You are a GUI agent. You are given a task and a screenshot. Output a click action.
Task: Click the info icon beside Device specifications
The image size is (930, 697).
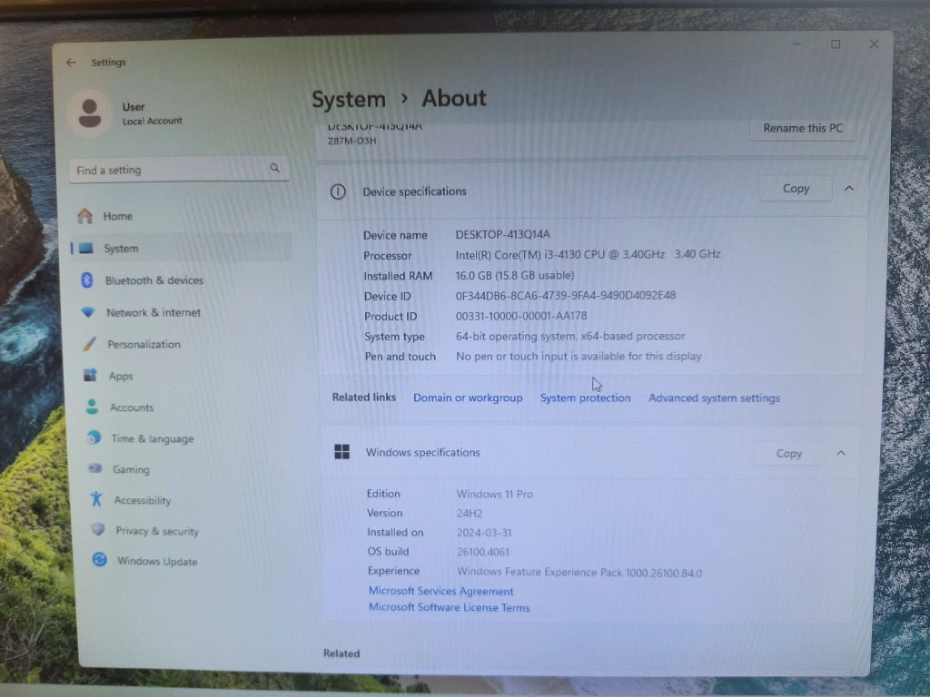[x=338, y=191]
